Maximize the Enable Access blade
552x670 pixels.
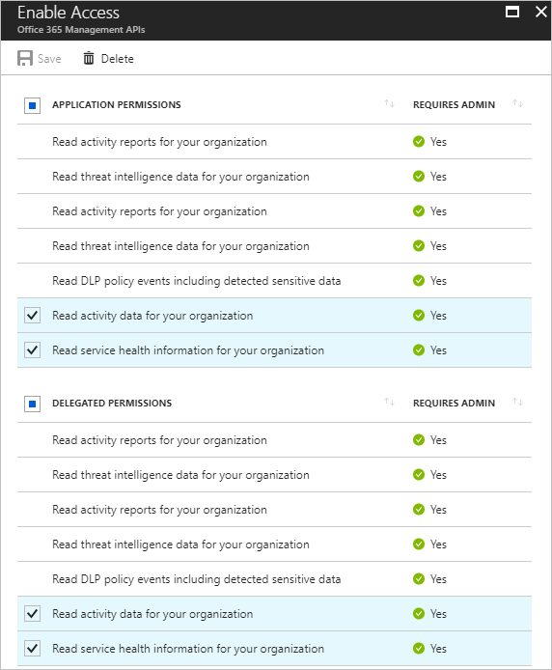click(x=512, y=12)
